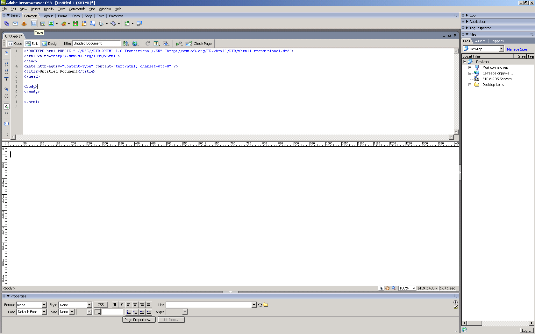Viewport: 535px width, 334px height.
Task: Insert a Table
Action: (34, 24)
